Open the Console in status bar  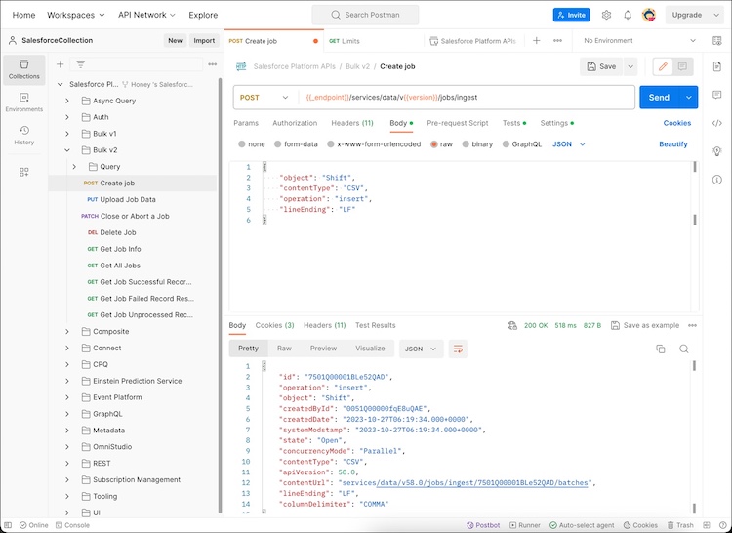[72, 525]
